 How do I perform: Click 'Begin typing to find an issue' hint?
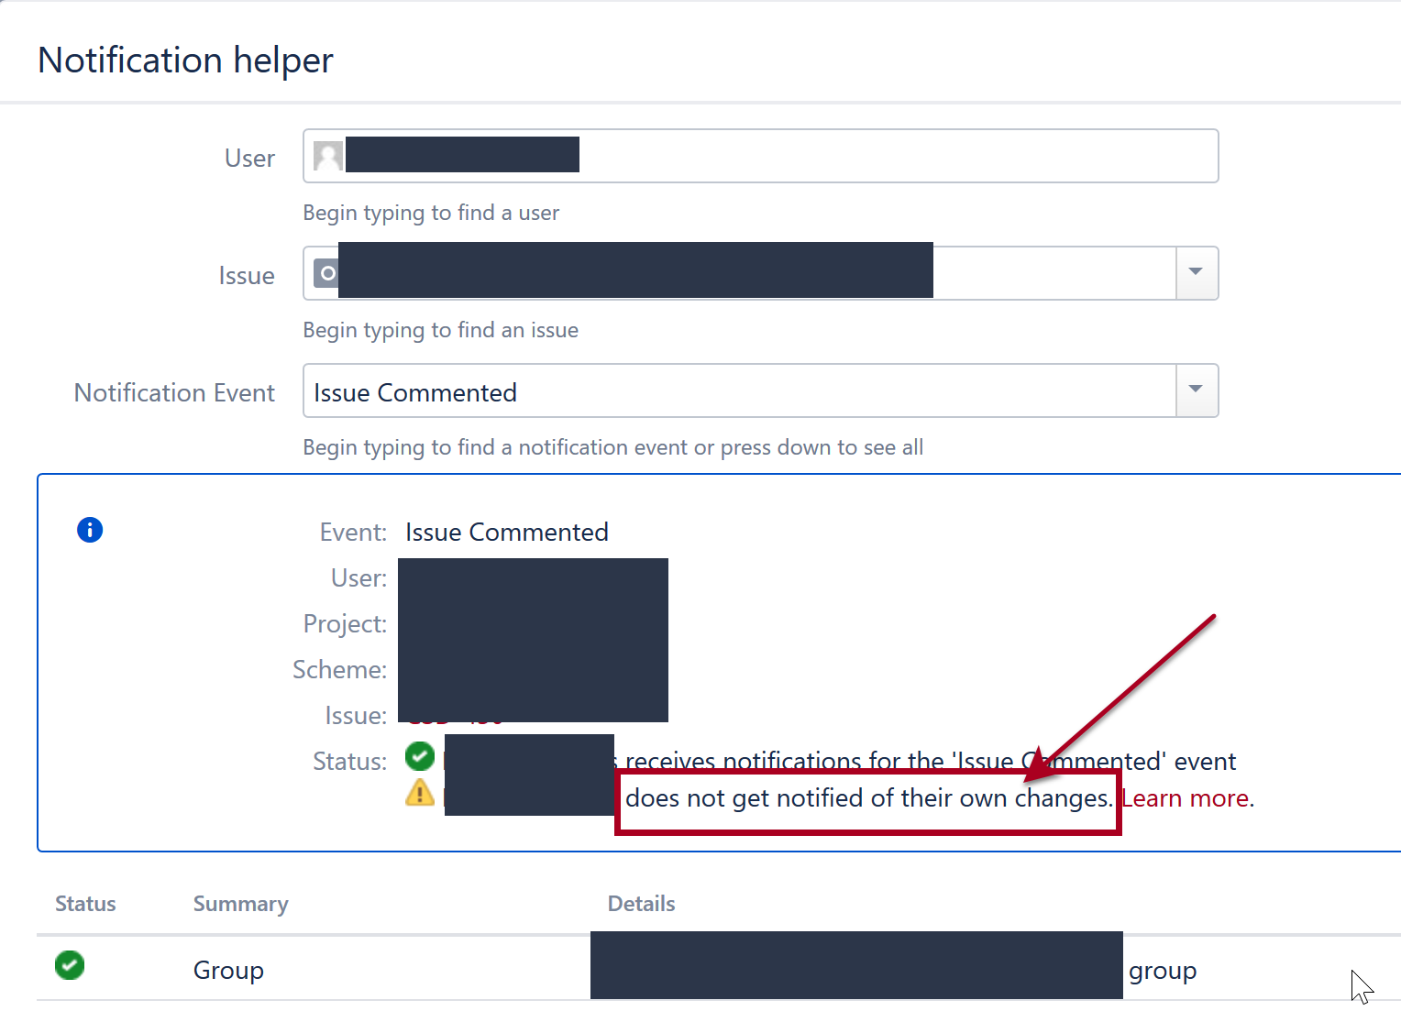(x=441, y=330)
